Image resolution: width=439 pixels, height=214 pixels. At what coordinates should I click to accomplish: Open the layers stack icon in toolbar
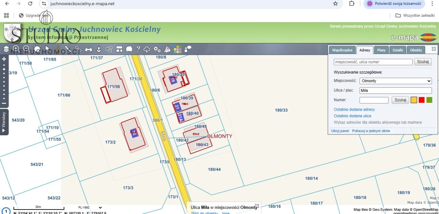[6, 49]
